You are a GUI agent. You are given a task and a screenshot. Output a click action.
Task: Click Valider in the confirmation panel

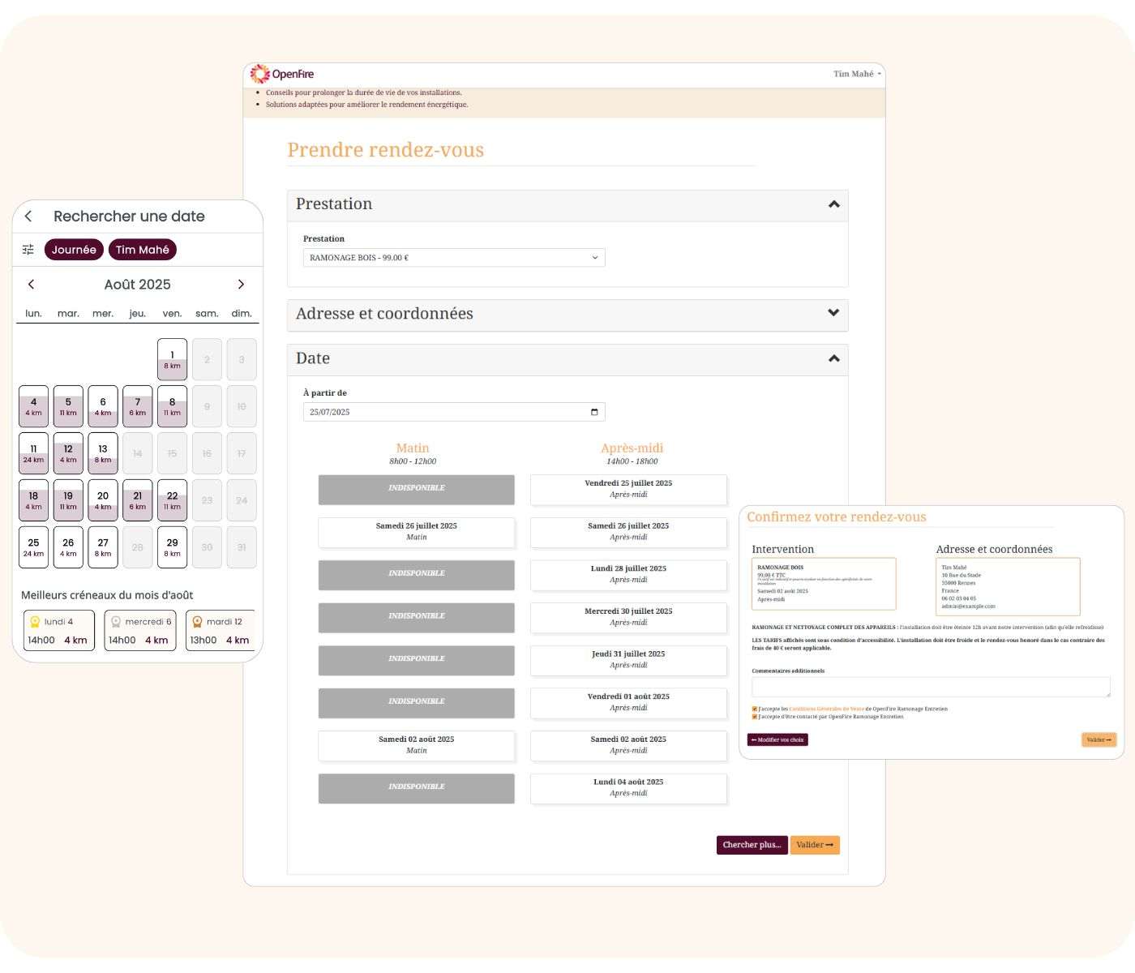click(1099, 739)
